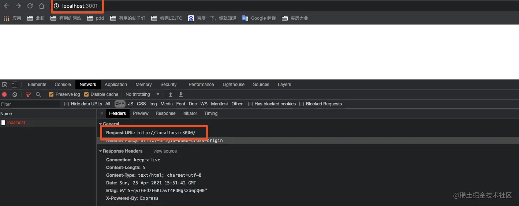519x206 pixels.
Task: Open the Google 翻译 bookmark
Action: click(259, 18)
